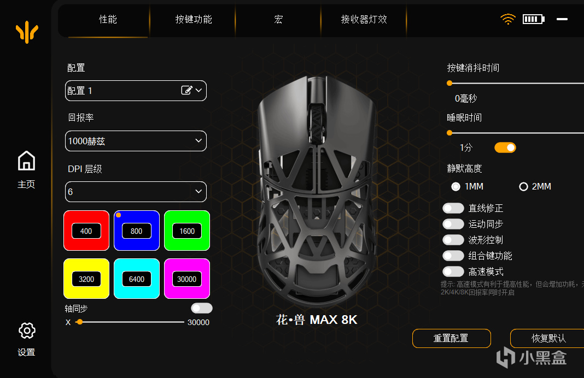Viewport: 584px width, 378px height.
Task: Click the battery status icon
Action: tap(533, 19)
